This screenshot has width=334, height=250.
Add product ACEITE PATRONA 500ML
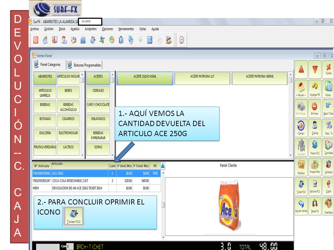click(260, 78)
